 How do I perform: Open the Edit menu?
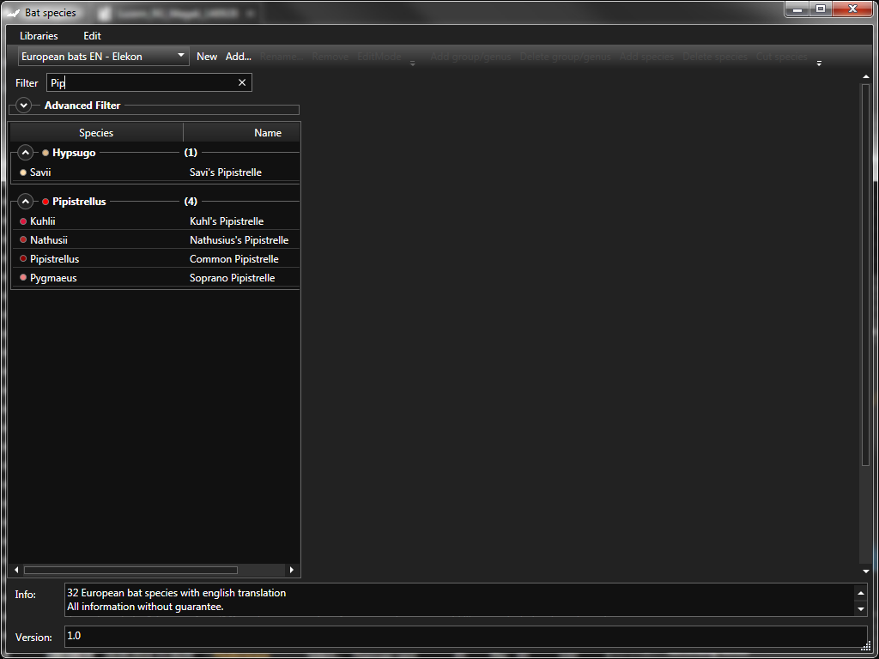pyautogui.click(x=92, y=36)
